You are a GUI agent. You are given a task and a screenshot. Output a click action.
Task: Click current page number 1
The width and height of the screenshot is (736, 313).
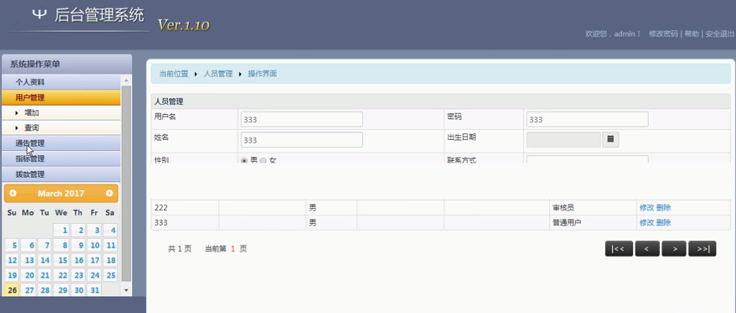click(x=233, y=249)
